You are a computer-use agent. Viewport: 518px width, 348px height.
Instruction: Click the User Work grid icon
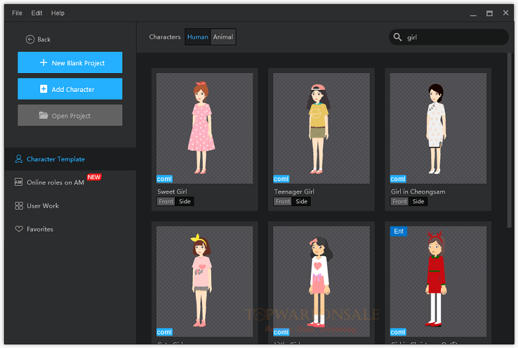19,206
